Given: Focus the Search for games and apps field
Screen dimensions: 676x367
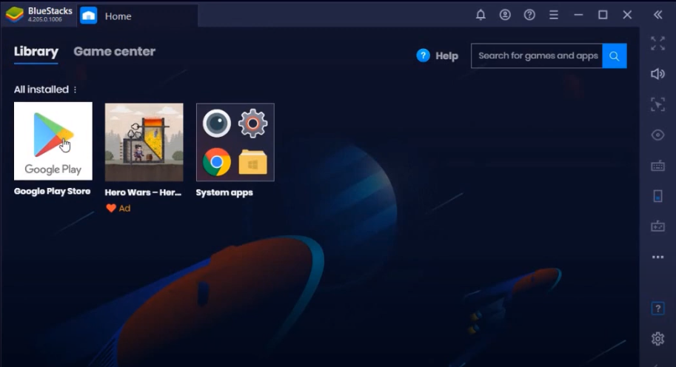Looking at the screenshot, I should [537, 55].
